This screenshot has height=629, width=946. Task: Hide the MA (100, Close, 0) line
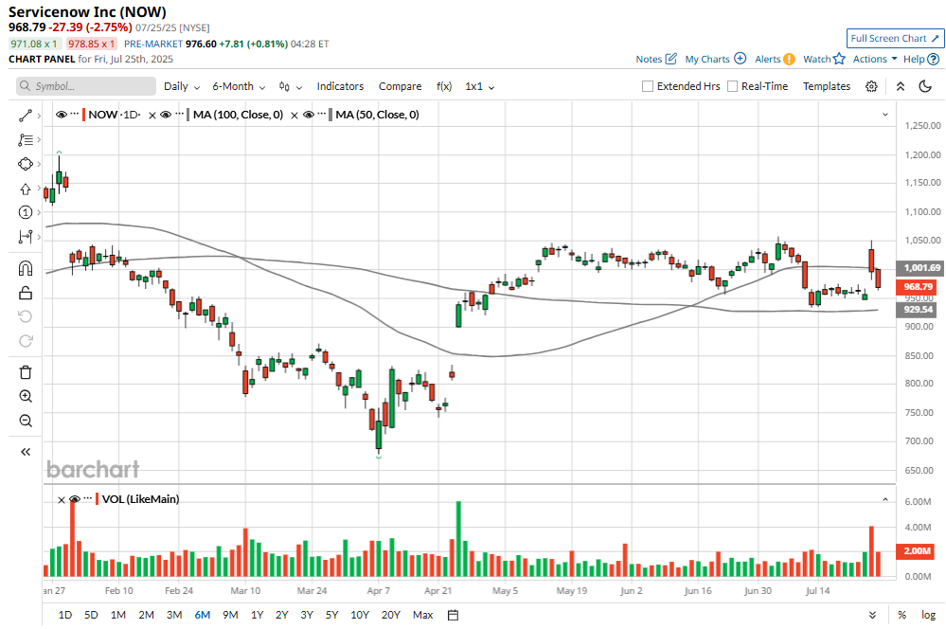click(166, 115)
